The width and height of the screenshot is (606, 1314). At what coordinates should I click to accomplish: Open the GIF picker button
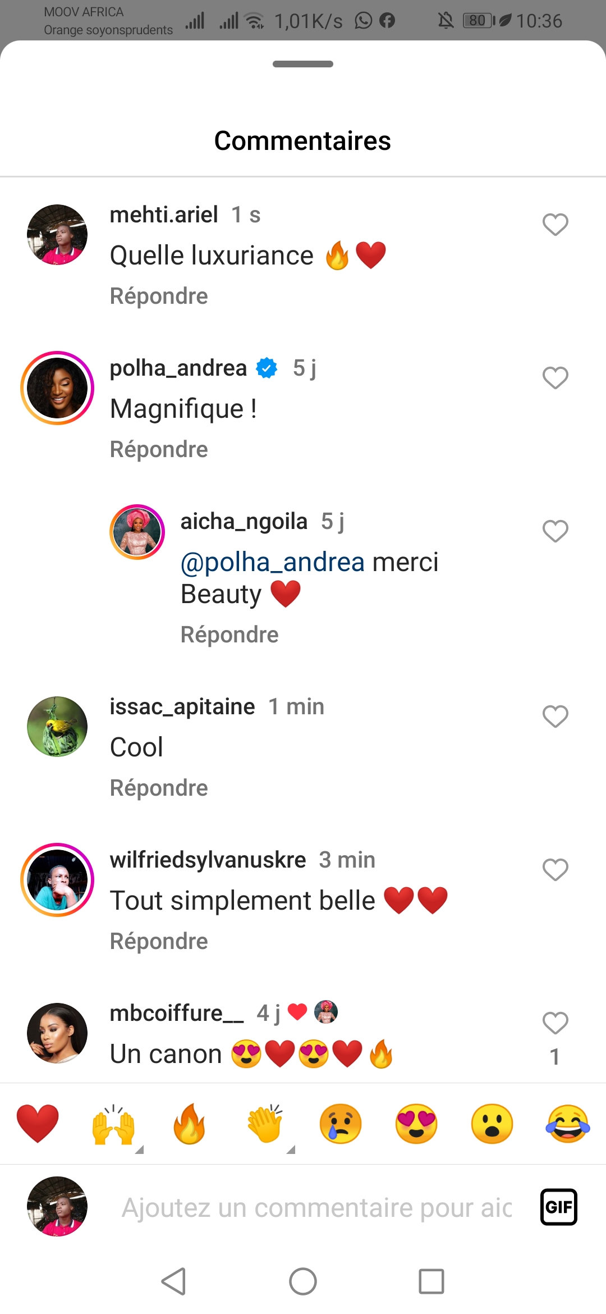(558, 1207)
